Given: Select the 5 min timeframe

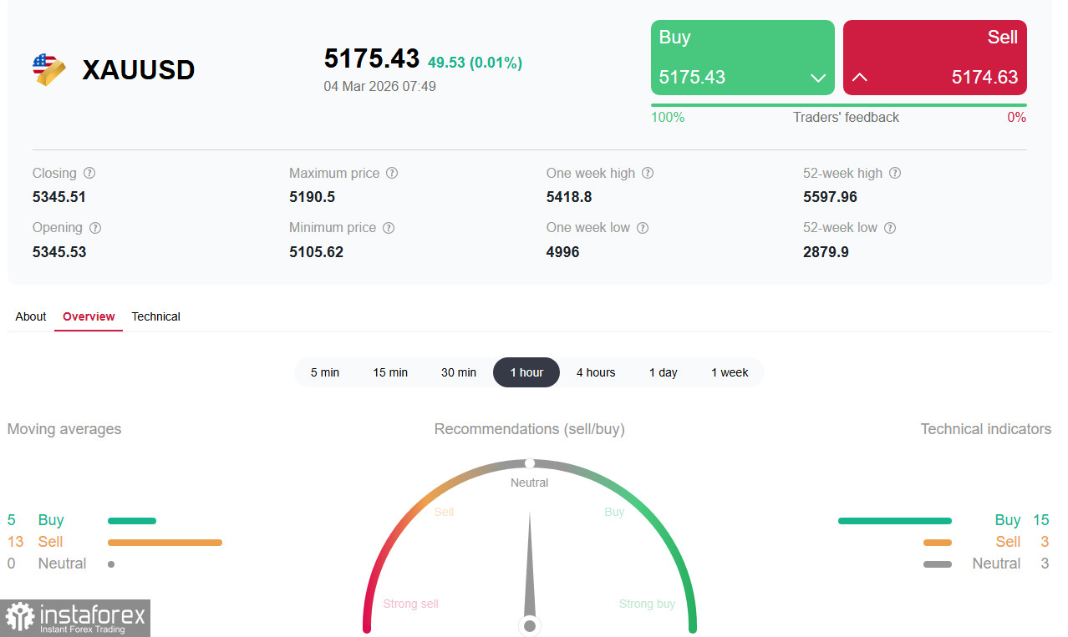Looking at the screenshot, I should click(325, 372).
